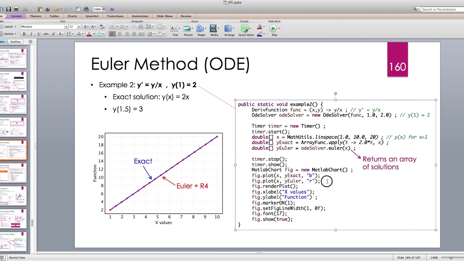Open the font name dropdown

[x=66, y=26]
